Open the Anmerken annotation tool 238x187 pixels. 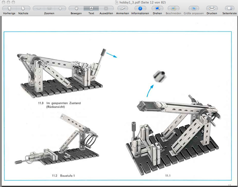123,8
